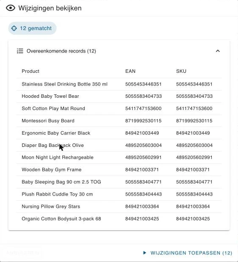Click the list icon next to Overeenkomende records
Screen dimensions: 238x262
(20, 51)
